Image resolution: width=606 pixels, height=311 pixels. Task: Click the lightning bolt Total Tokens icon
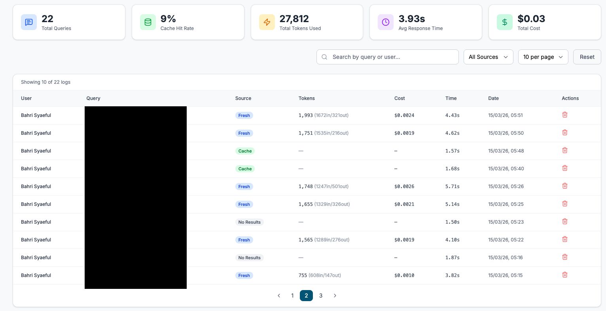point(267,22)
